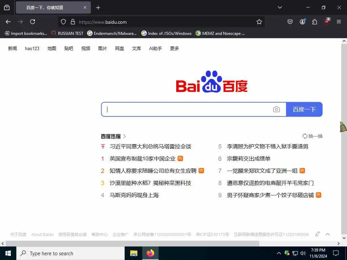
Task: Open hot search 遭恶意仅退款的电商敲开羊毛党家门
Action: pyautogui.click(x=270, y=183)
